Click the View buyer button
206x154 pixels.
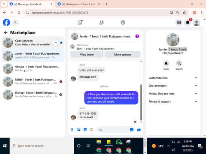click(87, 55)
